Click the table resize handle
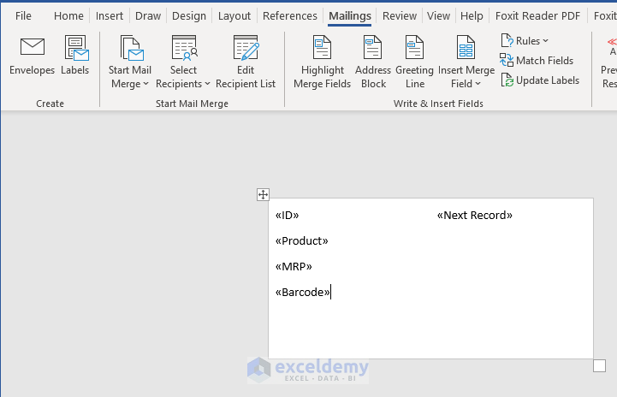The width and height of the screenshot is (617, 397). coord(599,366)
